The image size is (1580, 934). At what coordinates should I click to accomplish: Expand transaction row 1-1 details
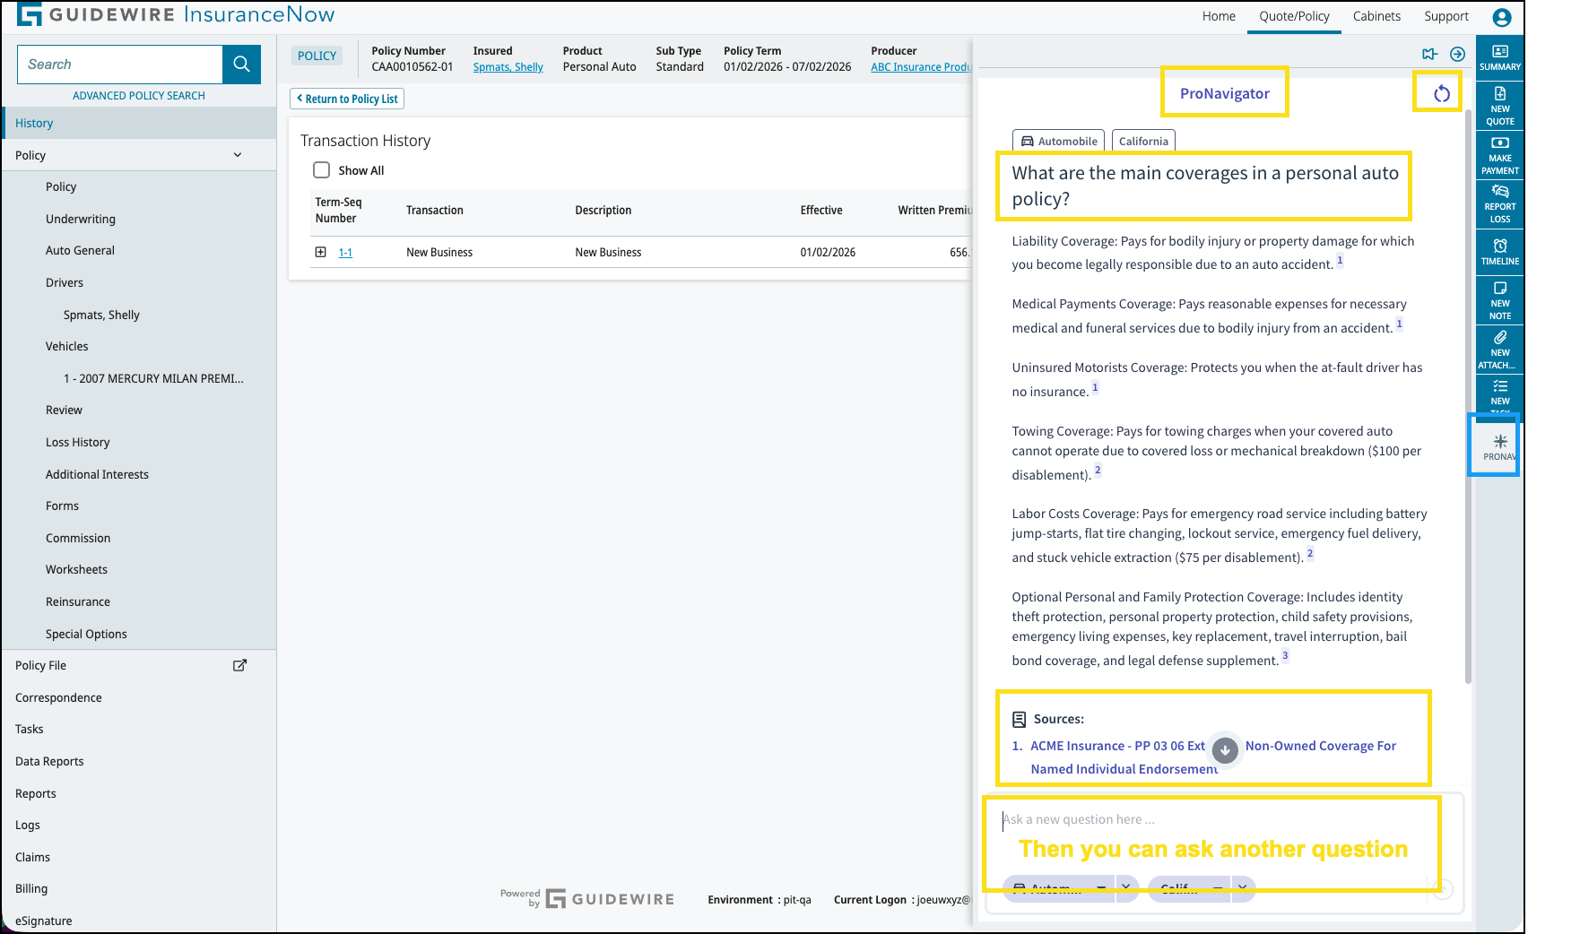(321, 252)
